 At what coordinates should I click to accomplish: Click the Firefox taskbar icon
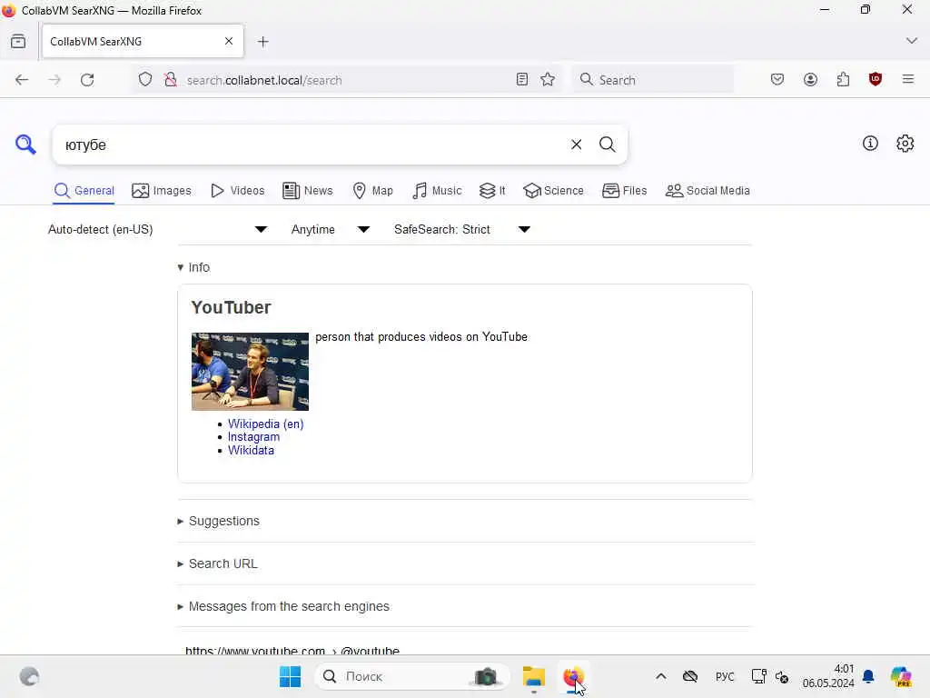[x=573, y=676]
